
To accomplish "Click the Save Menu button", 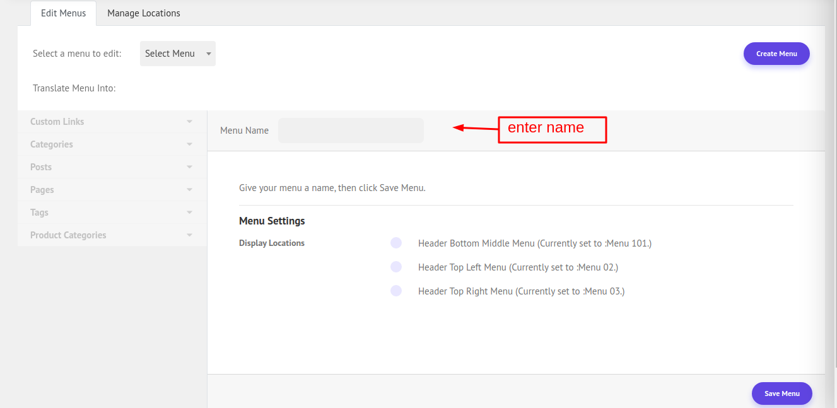I will [x=781, y=393].
